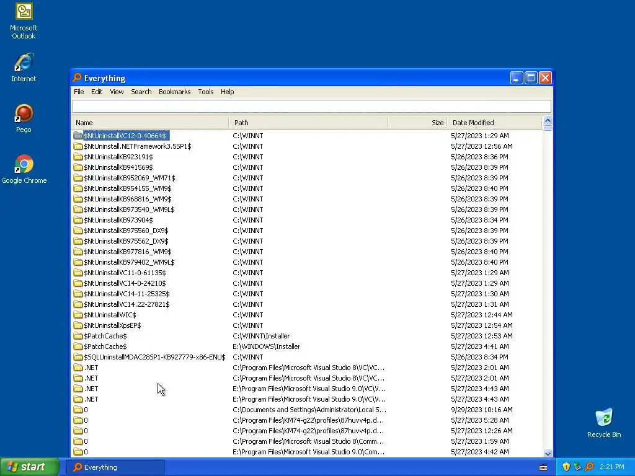The width and height of the screenshot is (635, 476).
Task: Click the scrollbar up arrow
Action: point(548,121)
